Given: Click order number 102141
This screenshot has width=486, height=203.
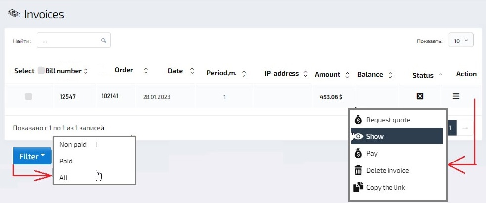Looking at the screenshot, I should [110, 96].
